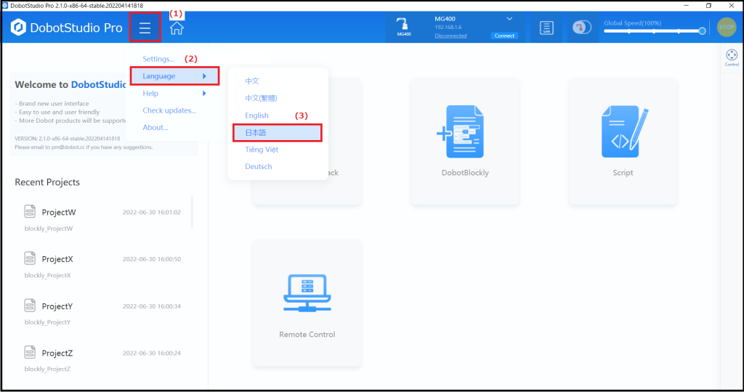
Task: Click the IP address 192.168.1.6
Action: [x=448, y=28]
